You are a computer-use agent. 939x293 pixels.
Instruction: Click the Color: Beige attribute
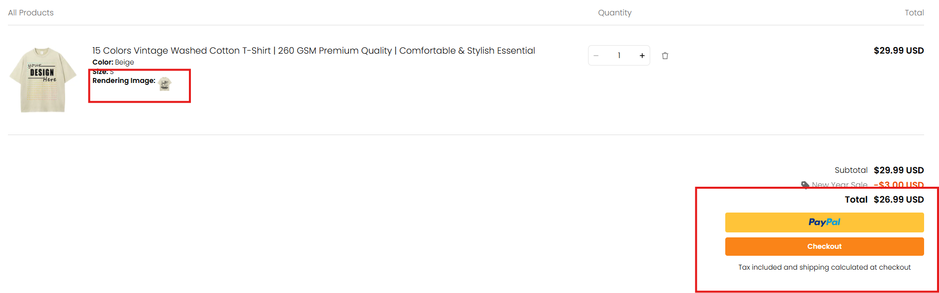coord(113,62)
